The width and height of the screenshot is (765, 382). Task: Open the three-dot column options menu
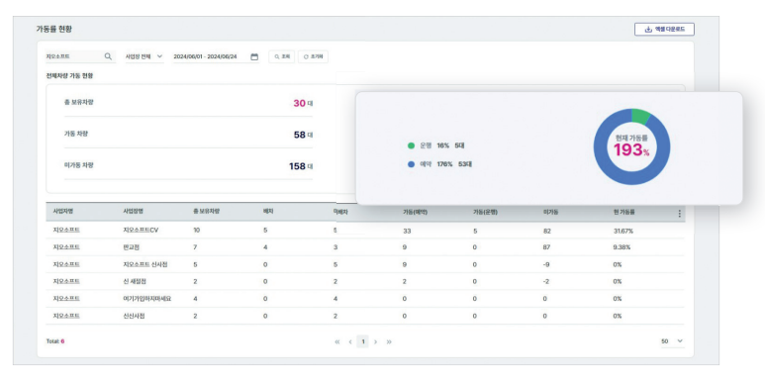coord(680,213)
